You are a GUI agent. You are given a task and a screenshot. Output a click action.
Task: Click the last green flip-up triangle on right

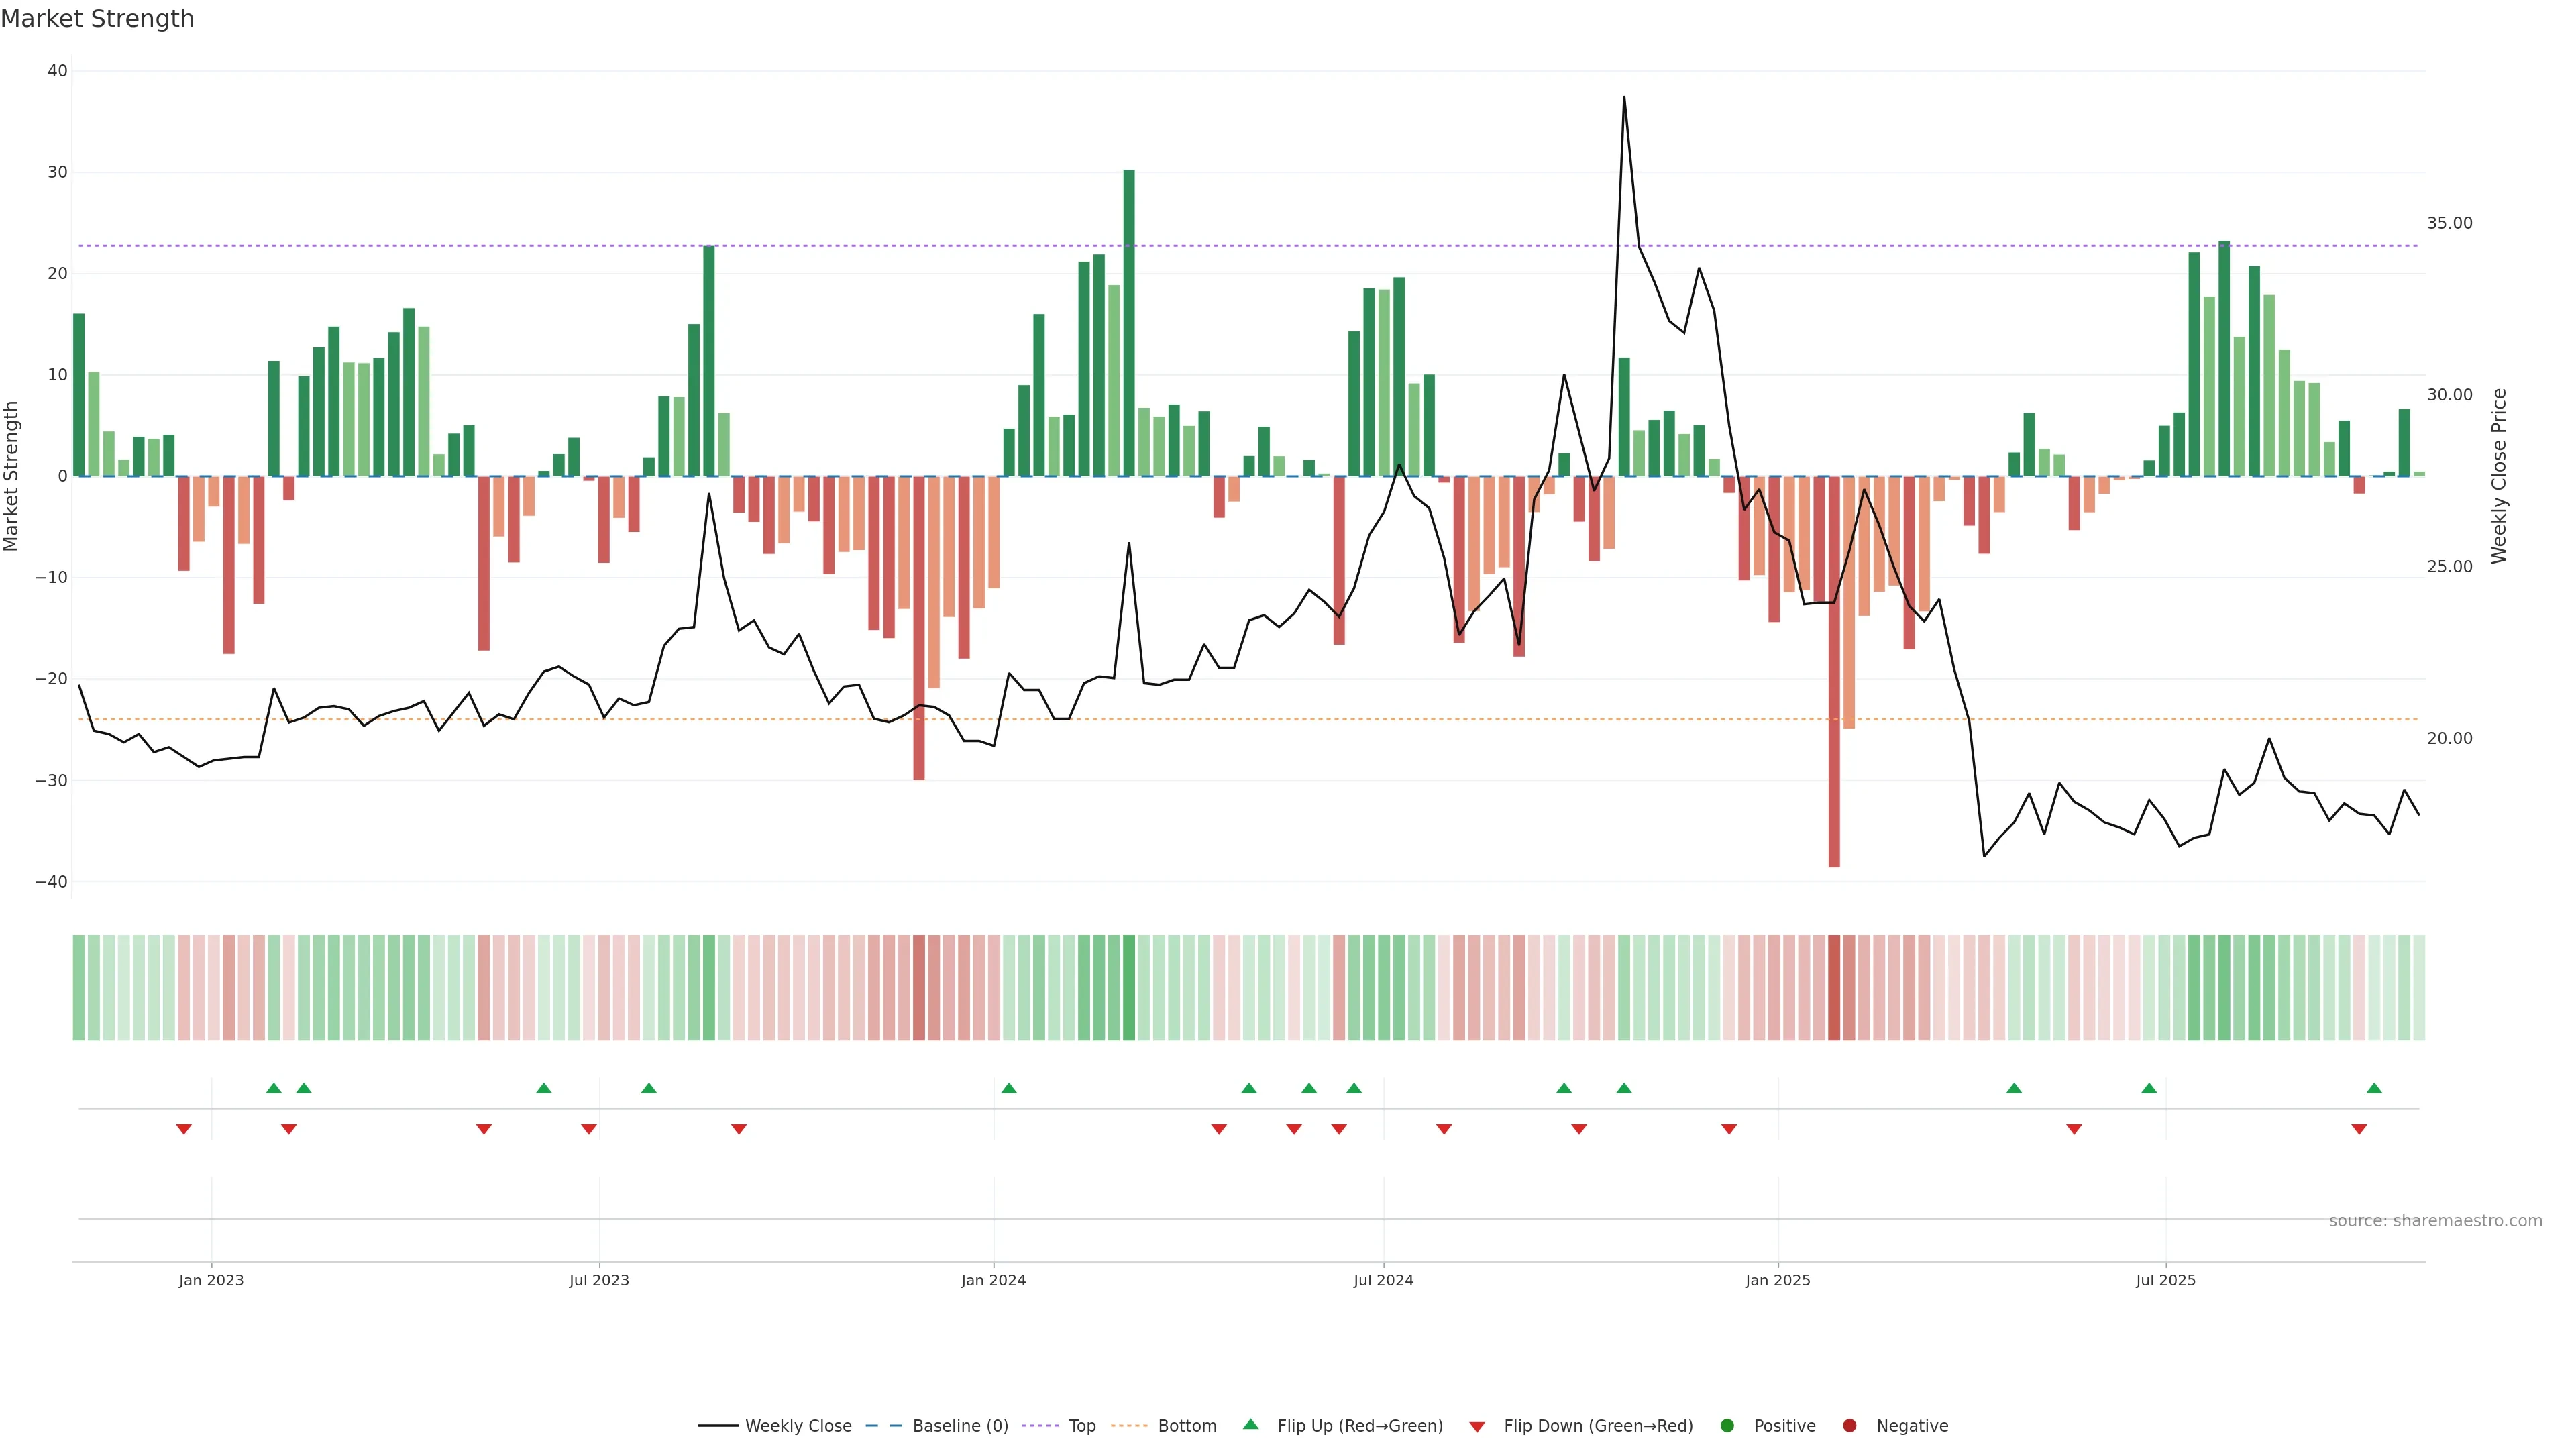[x=2374, y=1088]
